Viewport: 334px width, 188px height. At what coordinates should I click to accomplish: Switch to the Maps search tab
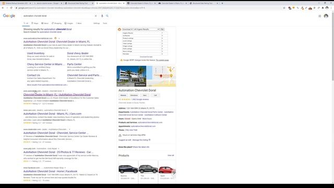point(35,23)
